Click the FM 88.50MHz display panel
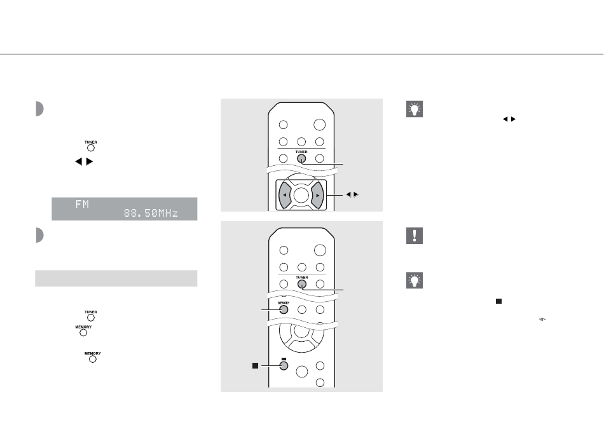The width and height of the screenshot is (604, 427). [x=125, y=209]
